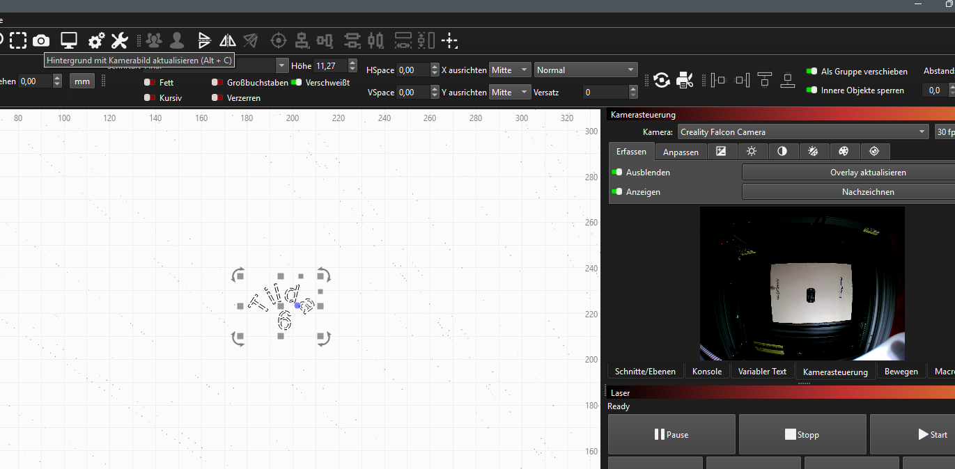
Task: Toggle the Fett bold switch
Action: pyautogui.click(x=149, y=82)
